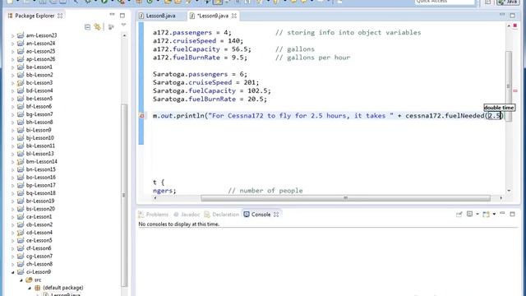Select the bg-Lesson7 project
Image resolution: width=526 pixels, height=296 pixels.
(x=39, y=114)
